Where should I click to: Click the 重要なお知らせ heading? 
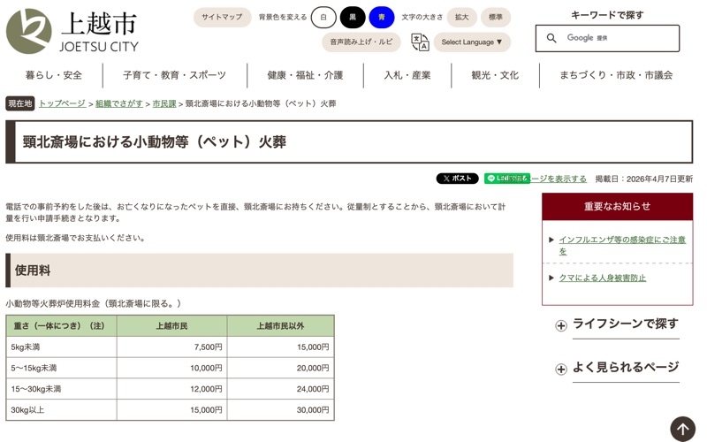(x=617, y=207)
